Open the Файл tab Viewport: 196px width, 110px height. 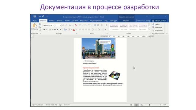(35, 21)
